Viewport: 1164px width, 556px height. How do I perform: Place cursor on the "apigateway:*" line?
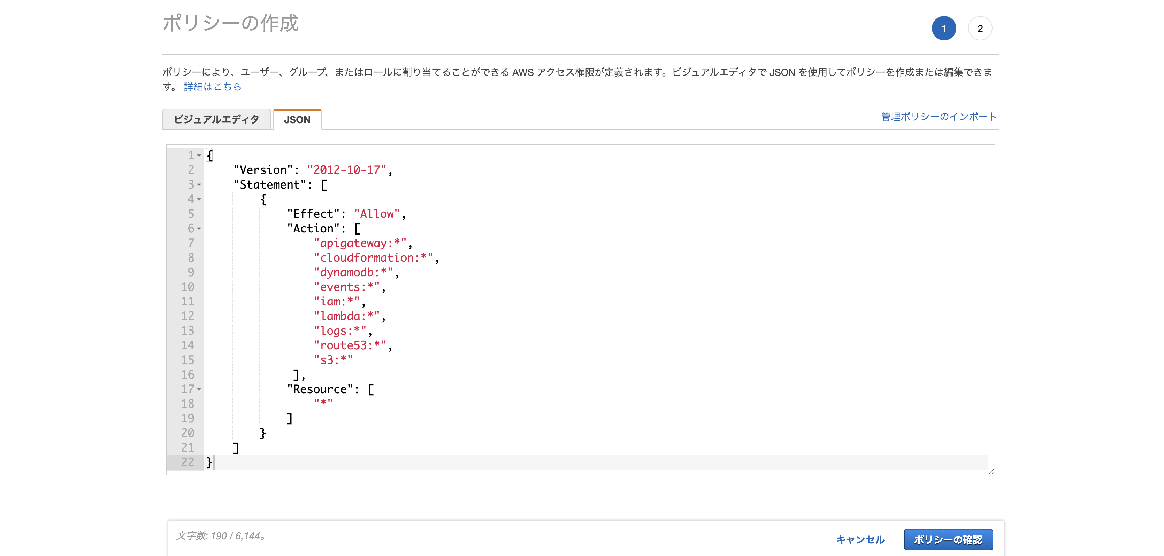[363, 243]
